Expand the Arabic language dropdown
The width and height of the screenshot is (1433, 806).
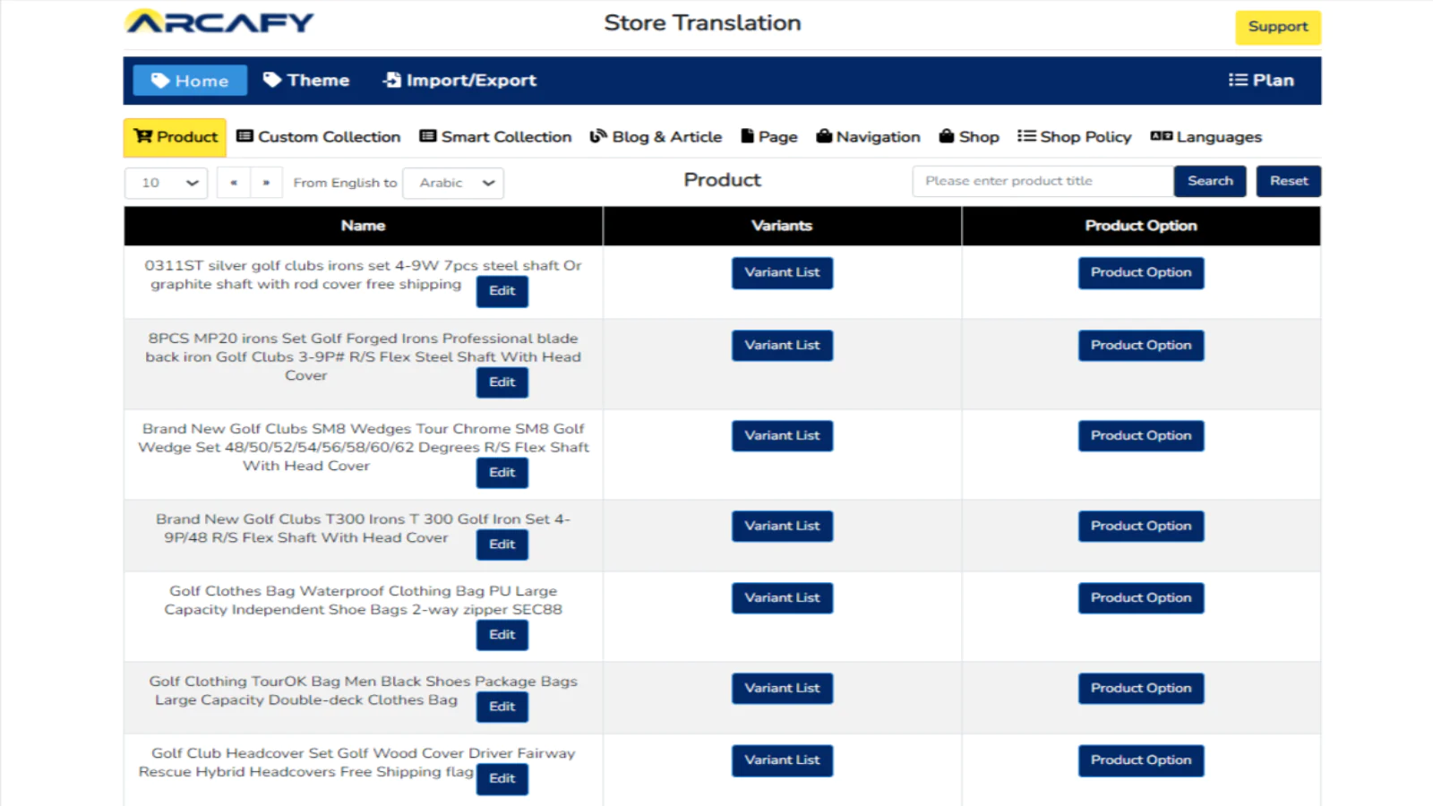pos(453,183)
